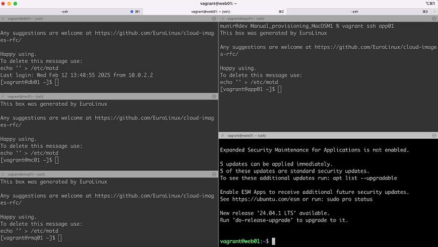Open the app01 pane options menu icon
Viewport: 438px width, 247px height.
pos(434,18)
